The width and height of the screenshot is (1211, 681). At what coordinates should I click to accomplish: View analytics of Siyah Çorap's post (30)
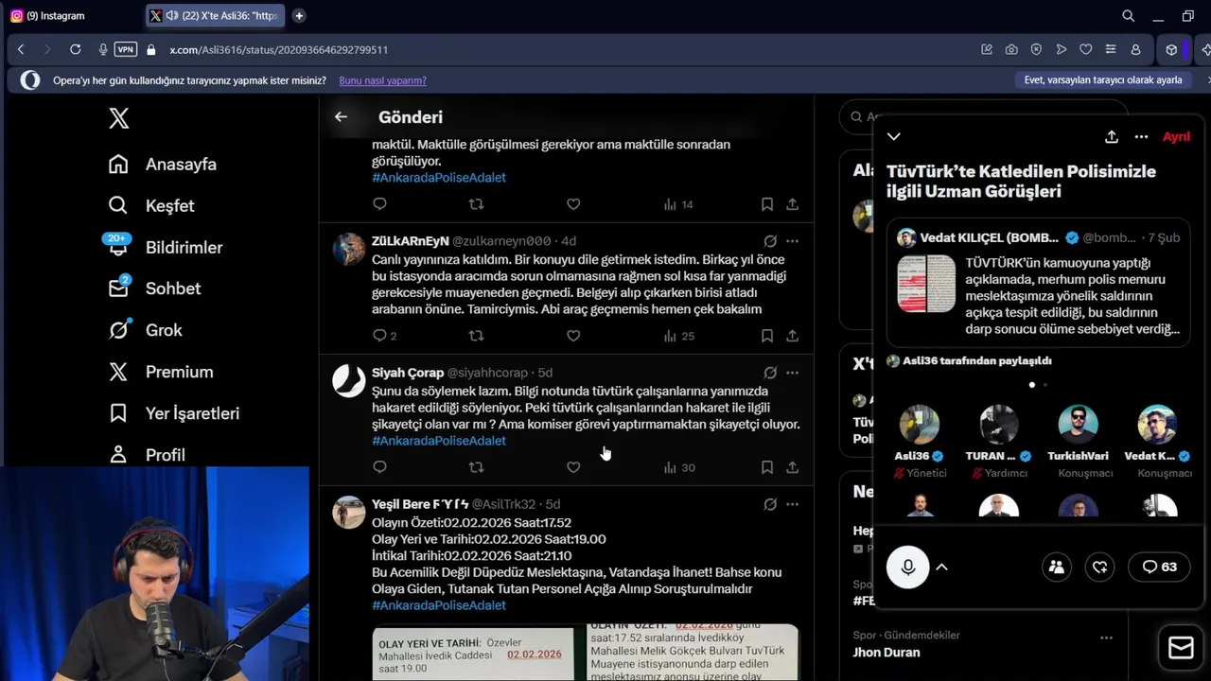point(679,467)
